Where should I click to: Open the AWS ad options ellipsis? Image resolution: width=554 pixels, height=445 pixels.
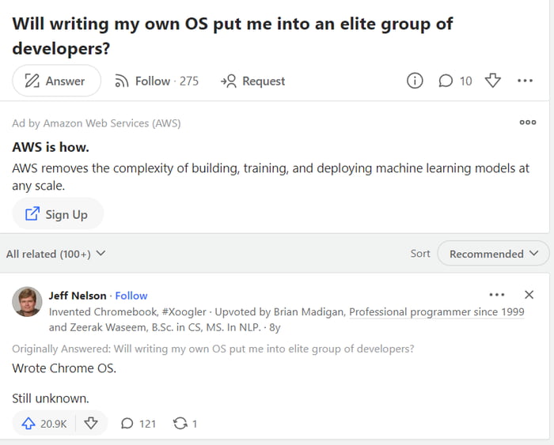tap(528, 123)
